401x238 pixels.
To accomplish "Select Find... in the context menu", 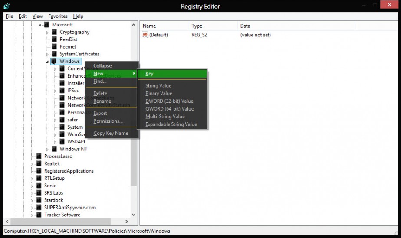I will coord(112,81).
